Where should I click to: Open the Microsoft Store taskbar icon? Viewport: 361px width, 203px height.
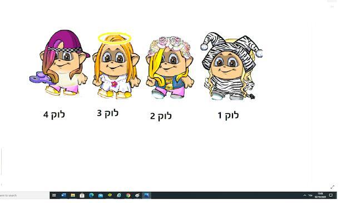pyautogui.click(x=82, y=195)
